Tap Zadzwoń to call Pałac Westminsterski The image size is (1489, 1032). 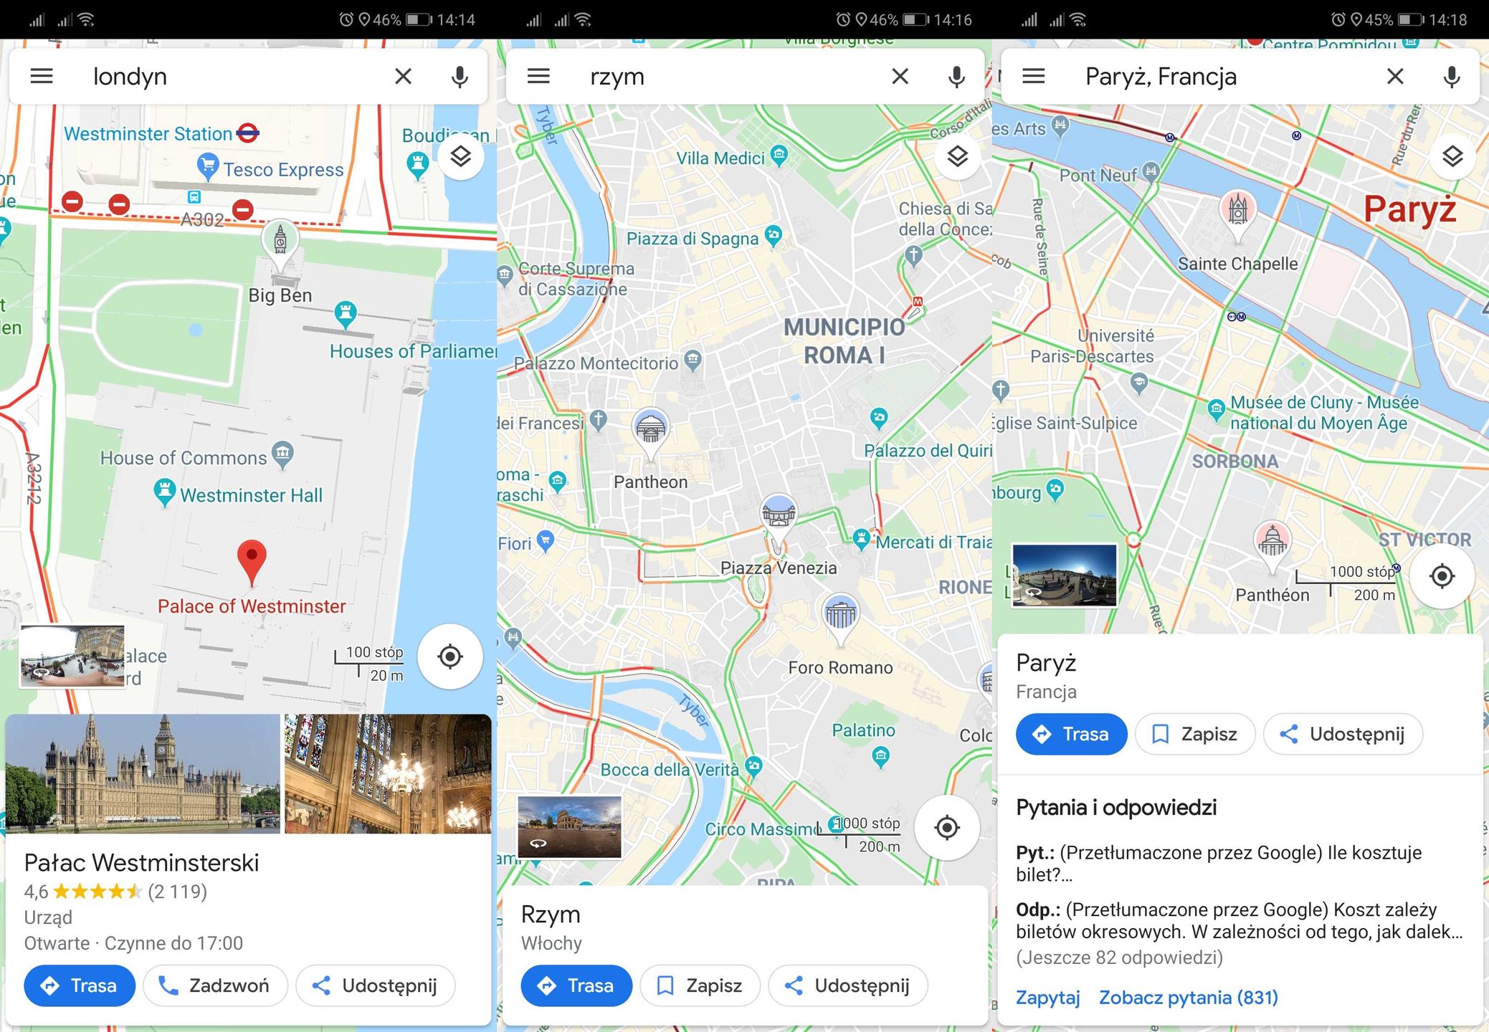[x=214, y=985]
